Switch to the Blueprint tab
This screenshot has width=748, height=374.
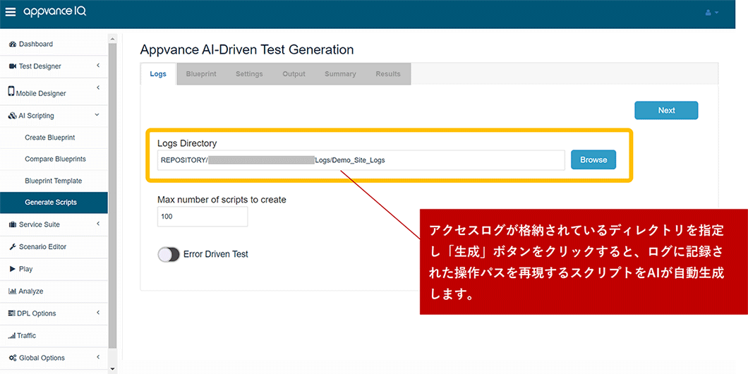[x=201, y=74]
